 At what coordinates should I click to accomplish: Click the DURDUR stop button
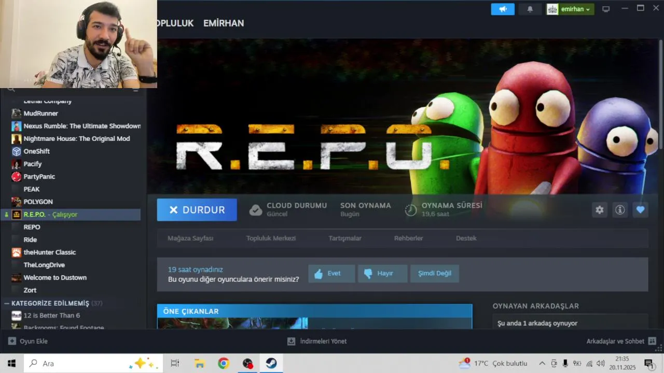(197, 210)
